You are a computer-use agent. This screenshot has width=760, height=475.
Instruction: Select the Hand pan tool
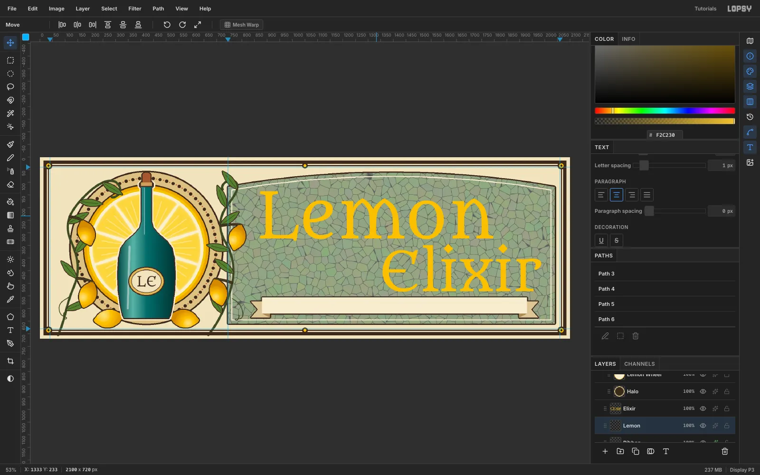10,286
